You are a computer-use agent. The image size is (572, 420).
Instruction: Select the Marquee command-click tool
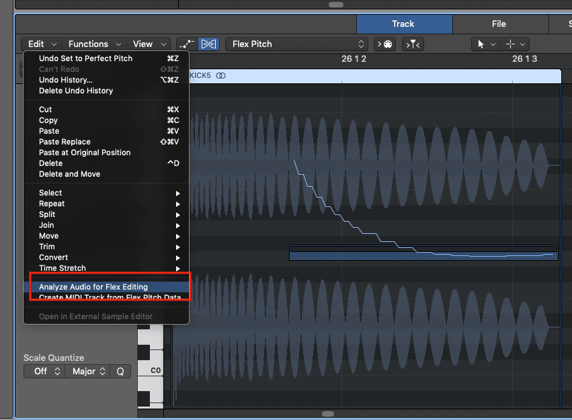click(510, 44)
